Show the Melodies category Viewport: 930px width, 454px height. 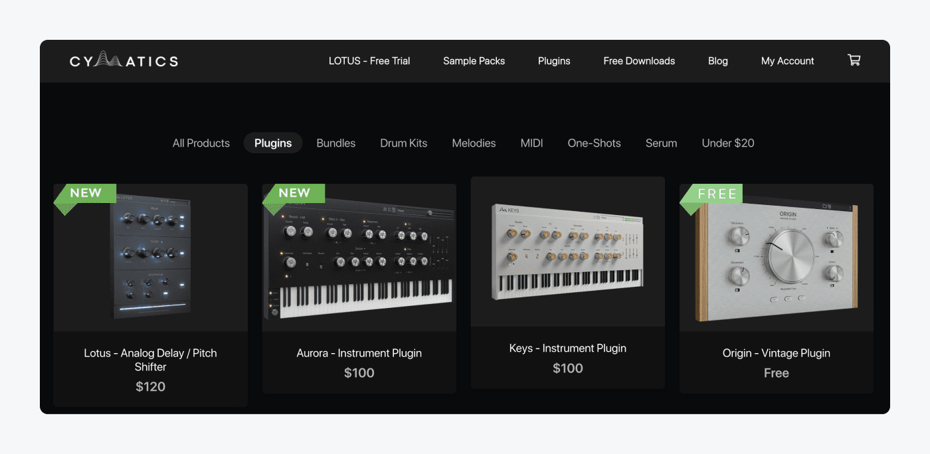pyautogui.click(x=474, y=143)
